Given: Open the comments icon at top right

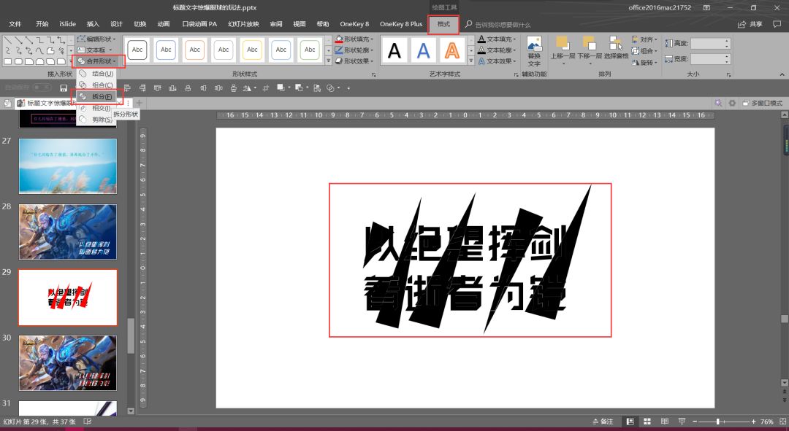Looking at the screenshot, I should (x=777, y=24).
